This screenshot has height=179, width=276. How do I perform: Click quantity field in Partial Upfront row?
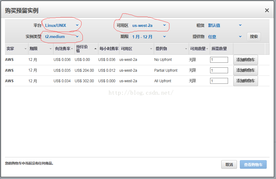click(219, 70)
